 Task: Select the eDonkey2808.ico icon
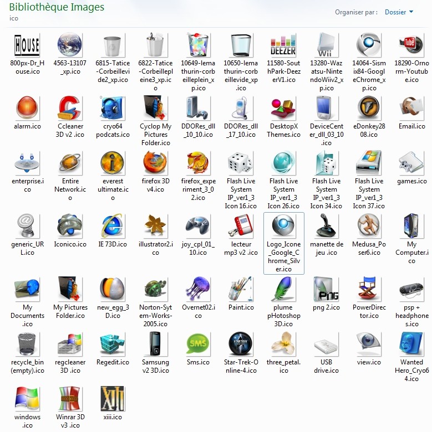pos(369,108)
